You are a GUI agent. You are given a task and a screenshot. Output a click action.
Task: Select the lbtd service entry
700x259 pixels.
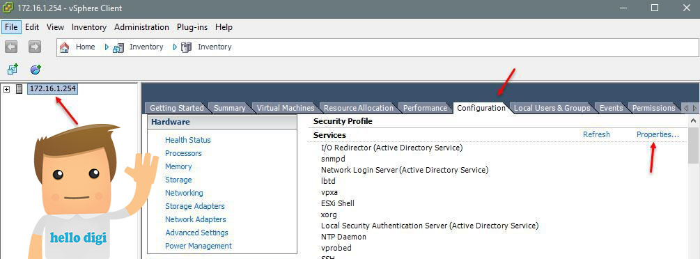tap(328, 181)
